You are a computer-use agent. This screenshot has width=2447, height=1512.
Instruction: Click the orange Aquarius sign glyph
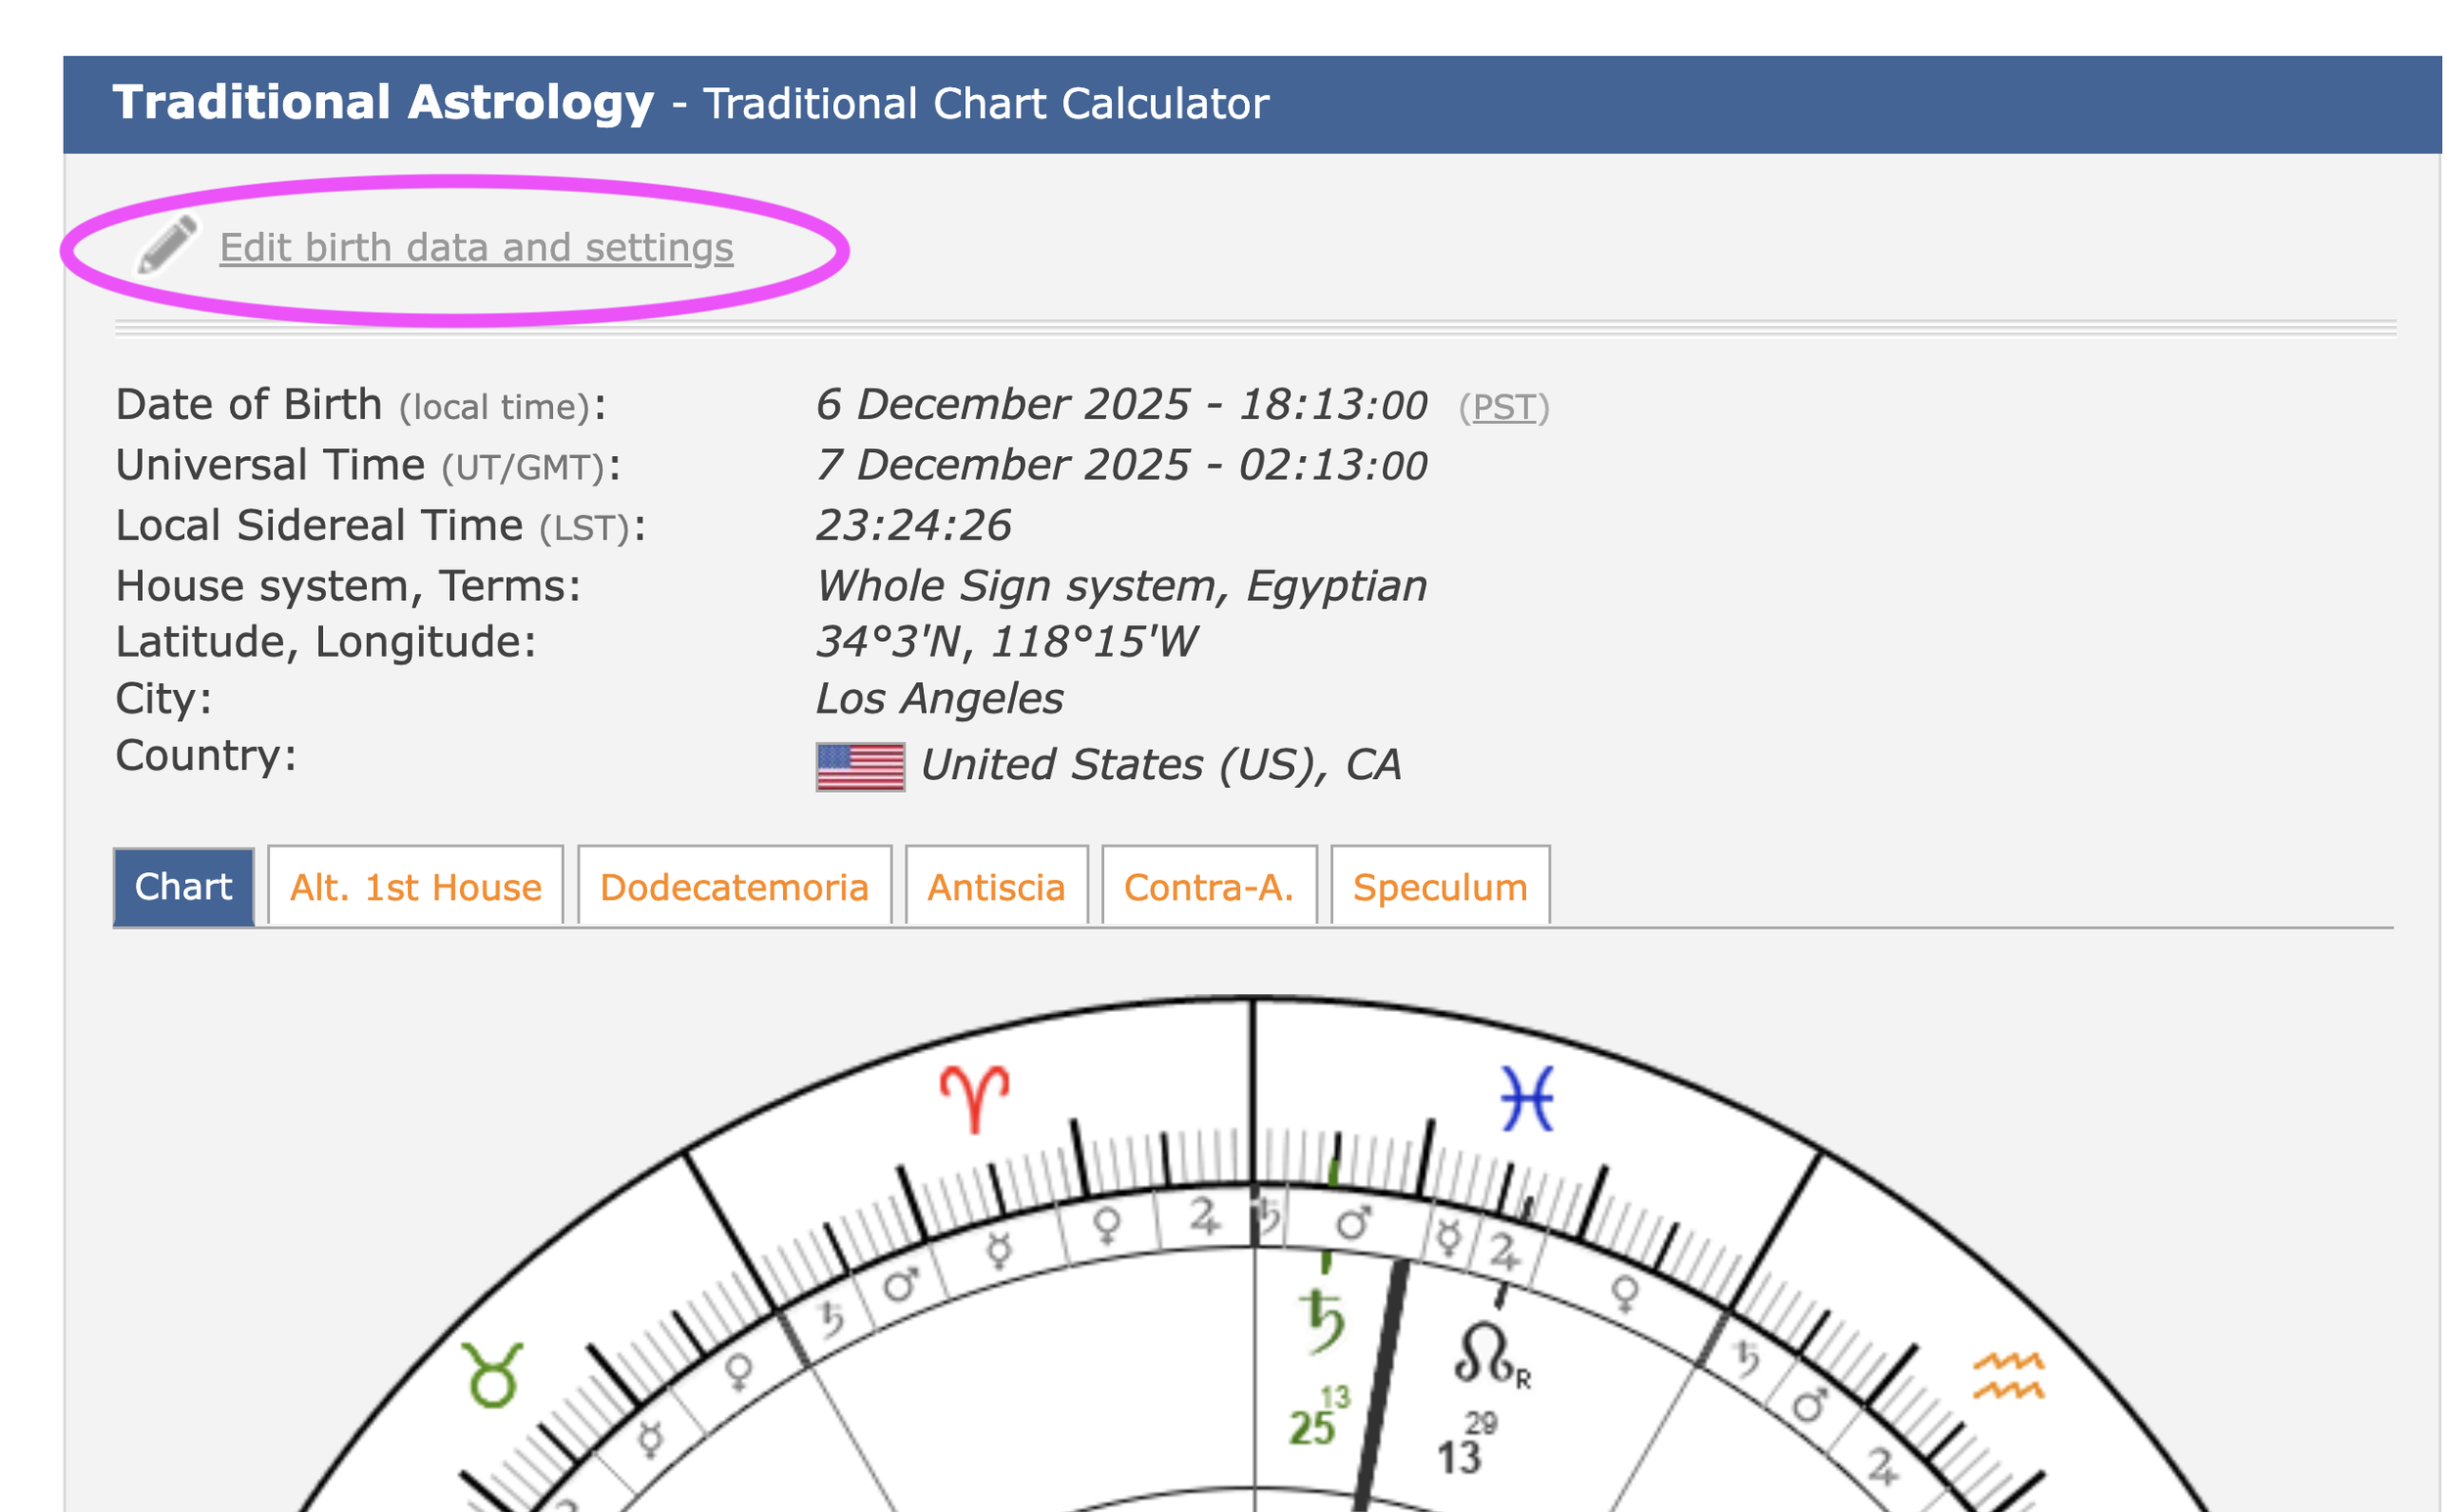tap(2008, 1376)
